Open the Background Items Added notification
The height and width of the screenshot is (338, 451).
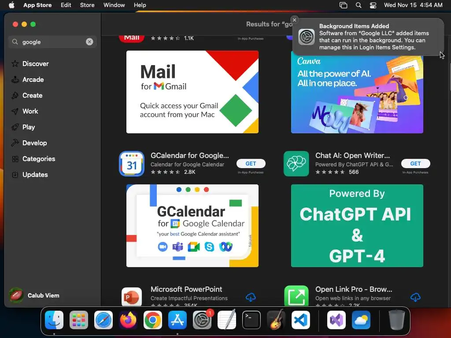pos(368,37)
